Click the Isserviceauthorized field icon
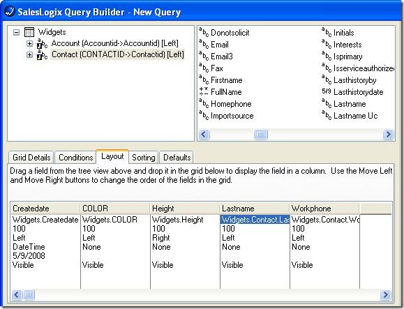This screenshot has height=309, width=404. 327,68
